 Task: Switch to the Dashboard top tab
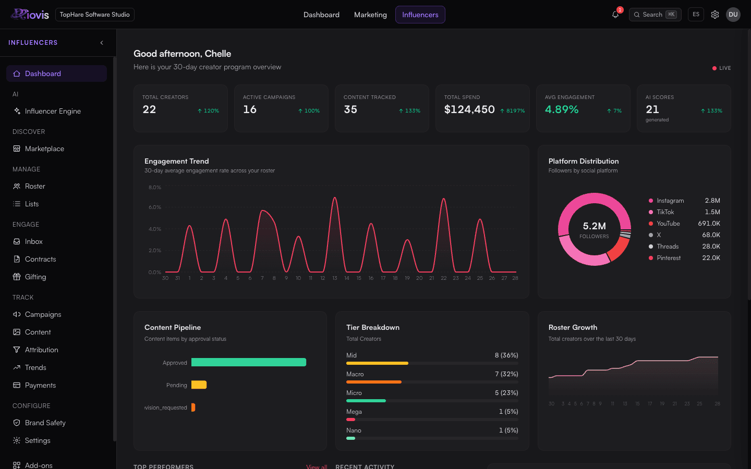coord(321,15)
